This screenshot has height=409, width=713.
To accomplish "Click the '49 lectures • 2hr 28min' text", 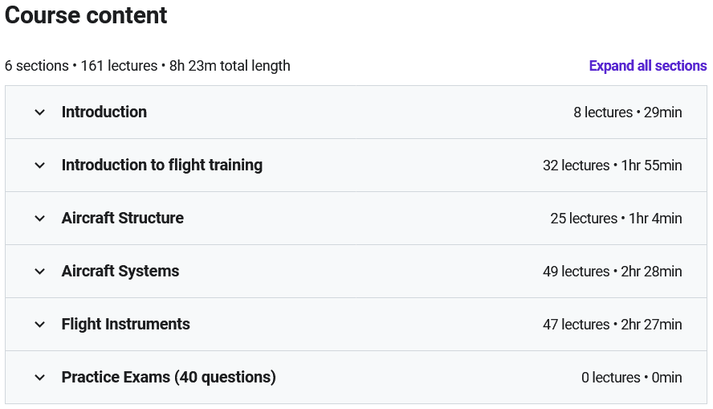I will point(612,272).
